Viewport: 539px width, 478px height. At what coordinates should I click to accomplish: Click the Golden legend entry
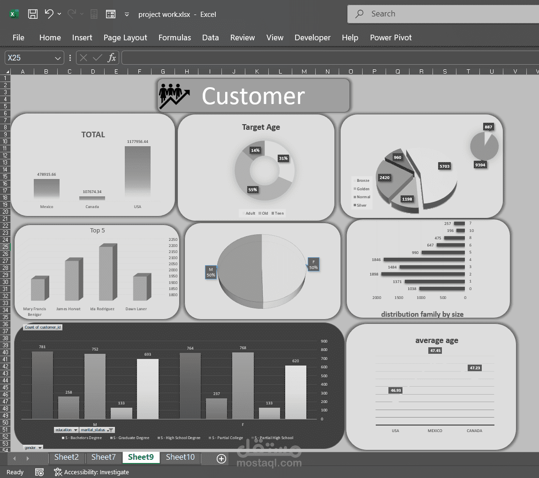362,189
